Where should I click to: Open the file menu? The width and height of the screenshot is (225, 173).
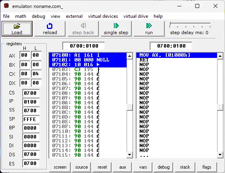point(6,16)
